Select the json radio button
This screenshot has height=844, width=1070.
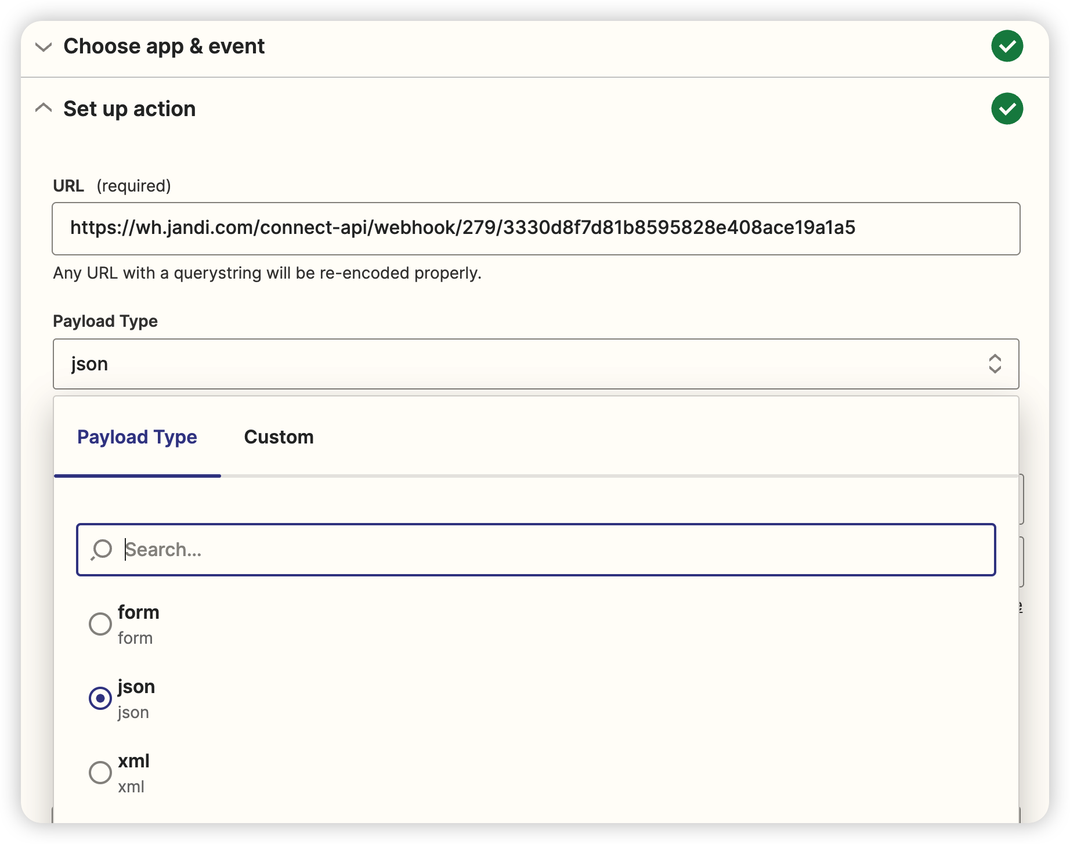tap(100, 698)
